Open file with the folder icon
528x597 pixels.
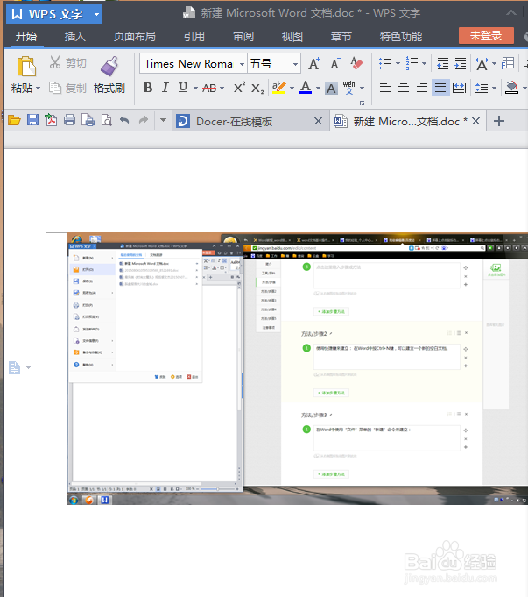click(14, 121)
